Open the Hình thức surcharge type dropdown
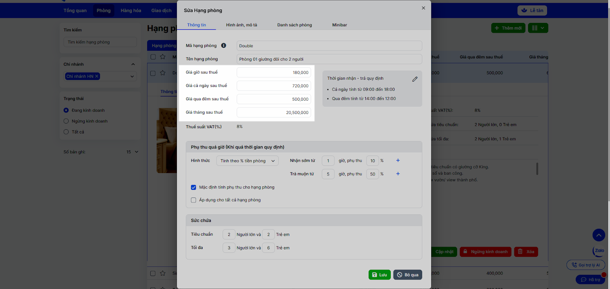This screenshot has height=289, width=610. click(x=247, y=161)
